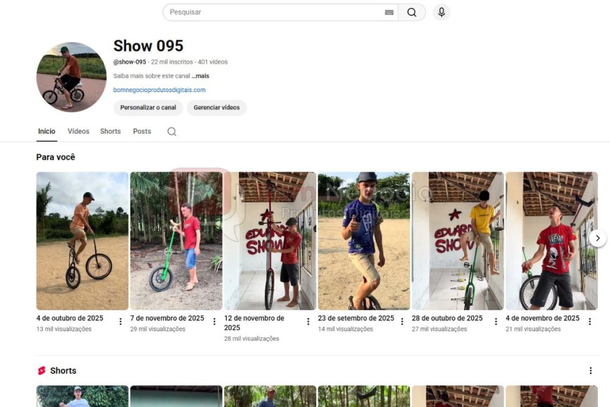Open the on-screen keyboard icon
The width and height of the screenshot is (610, 407).
tap(389, 12)
